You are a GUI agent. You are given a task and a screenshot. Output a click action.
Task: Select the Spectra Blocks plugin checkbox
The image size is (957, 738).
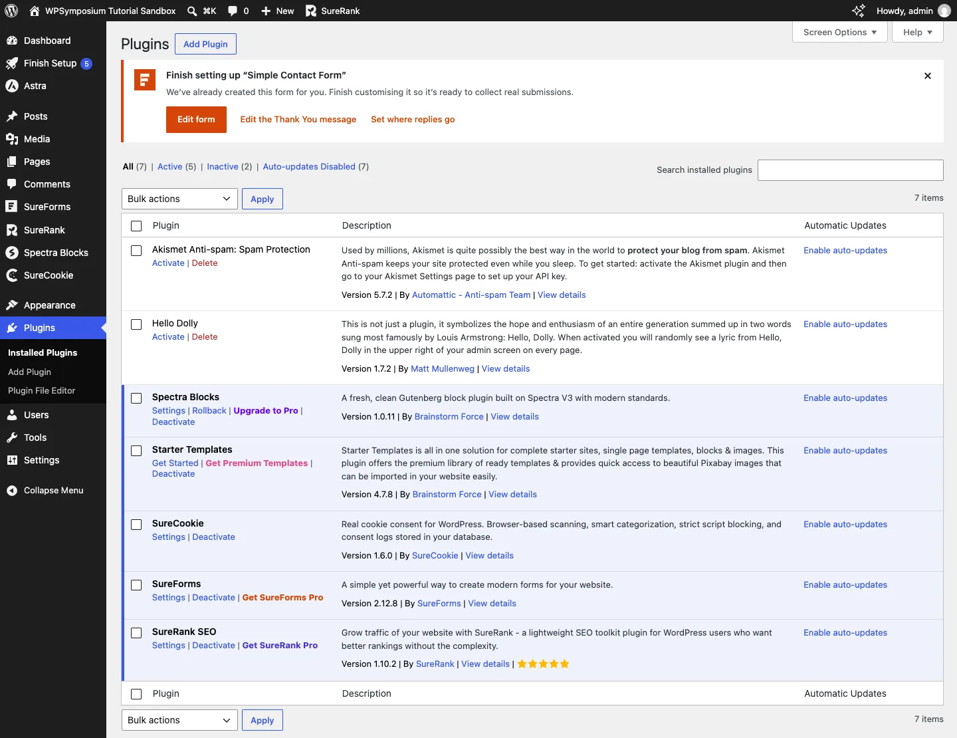click(136, 398)
